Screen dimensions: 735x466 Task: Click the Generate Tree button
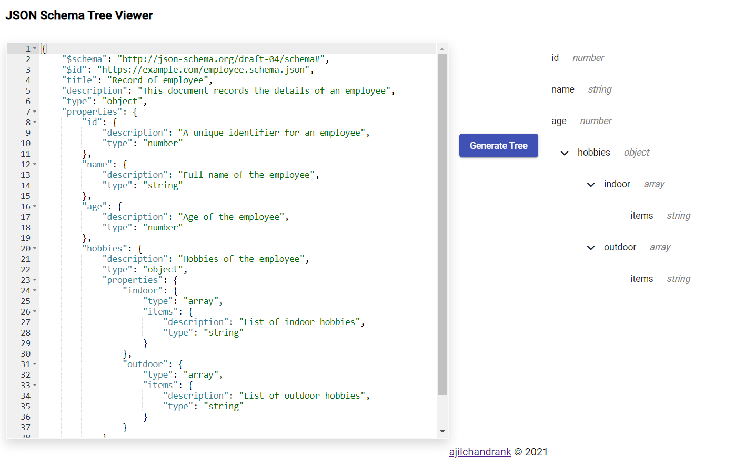498,146
